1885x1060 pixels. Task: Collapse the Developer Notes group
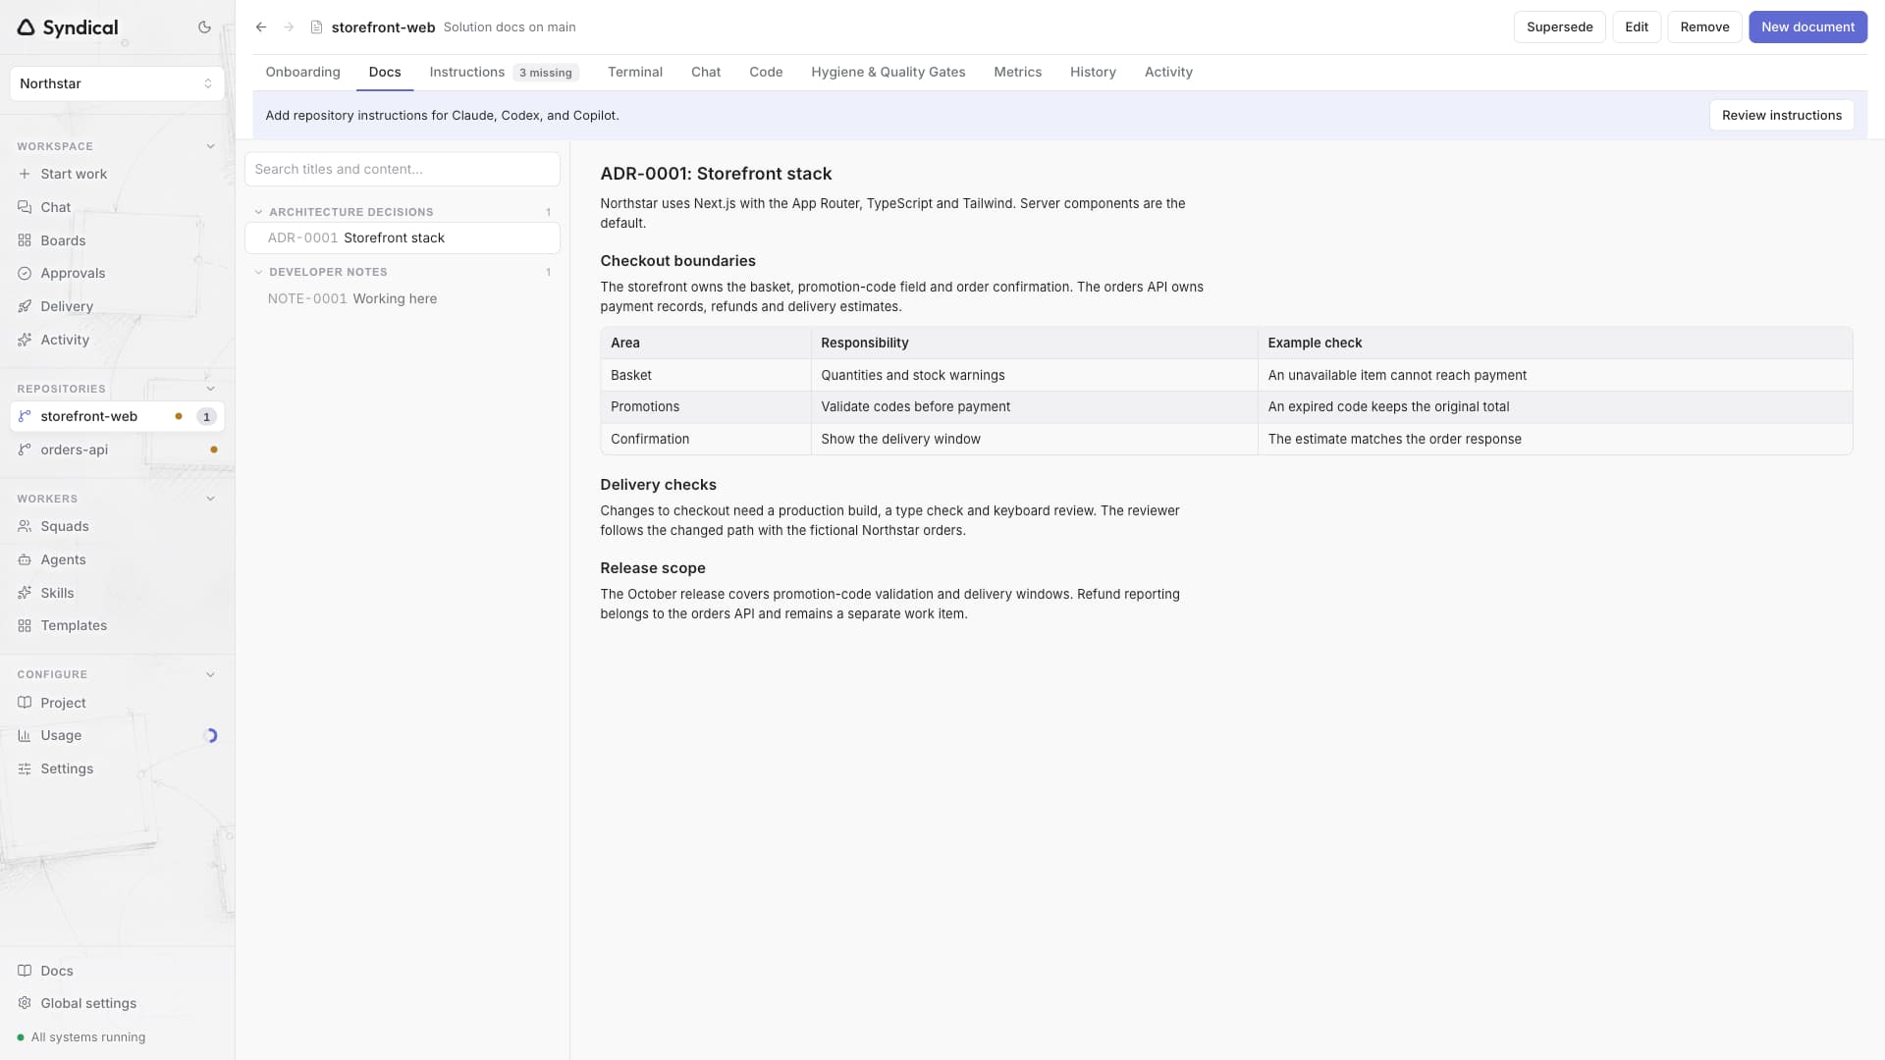[x=258, y=272]
